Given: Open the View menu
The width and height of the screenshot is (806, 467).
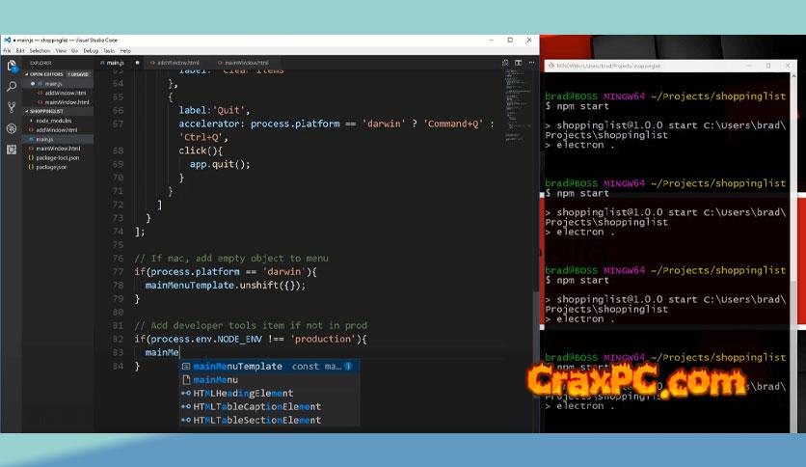Looking at the screenshot, I should coord(61,51).
